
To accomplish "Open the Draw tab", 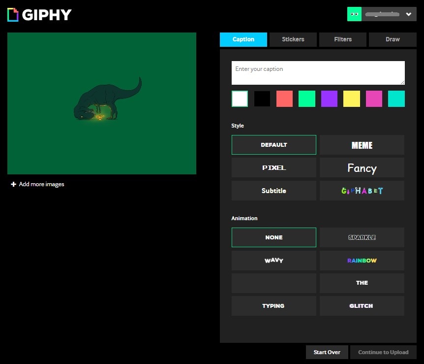I will click(393, 39).
